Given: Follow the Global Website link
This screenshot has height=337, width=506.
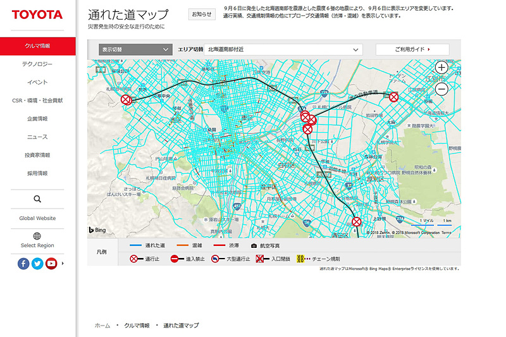Looking at the screenshot, I should [37, 218].
